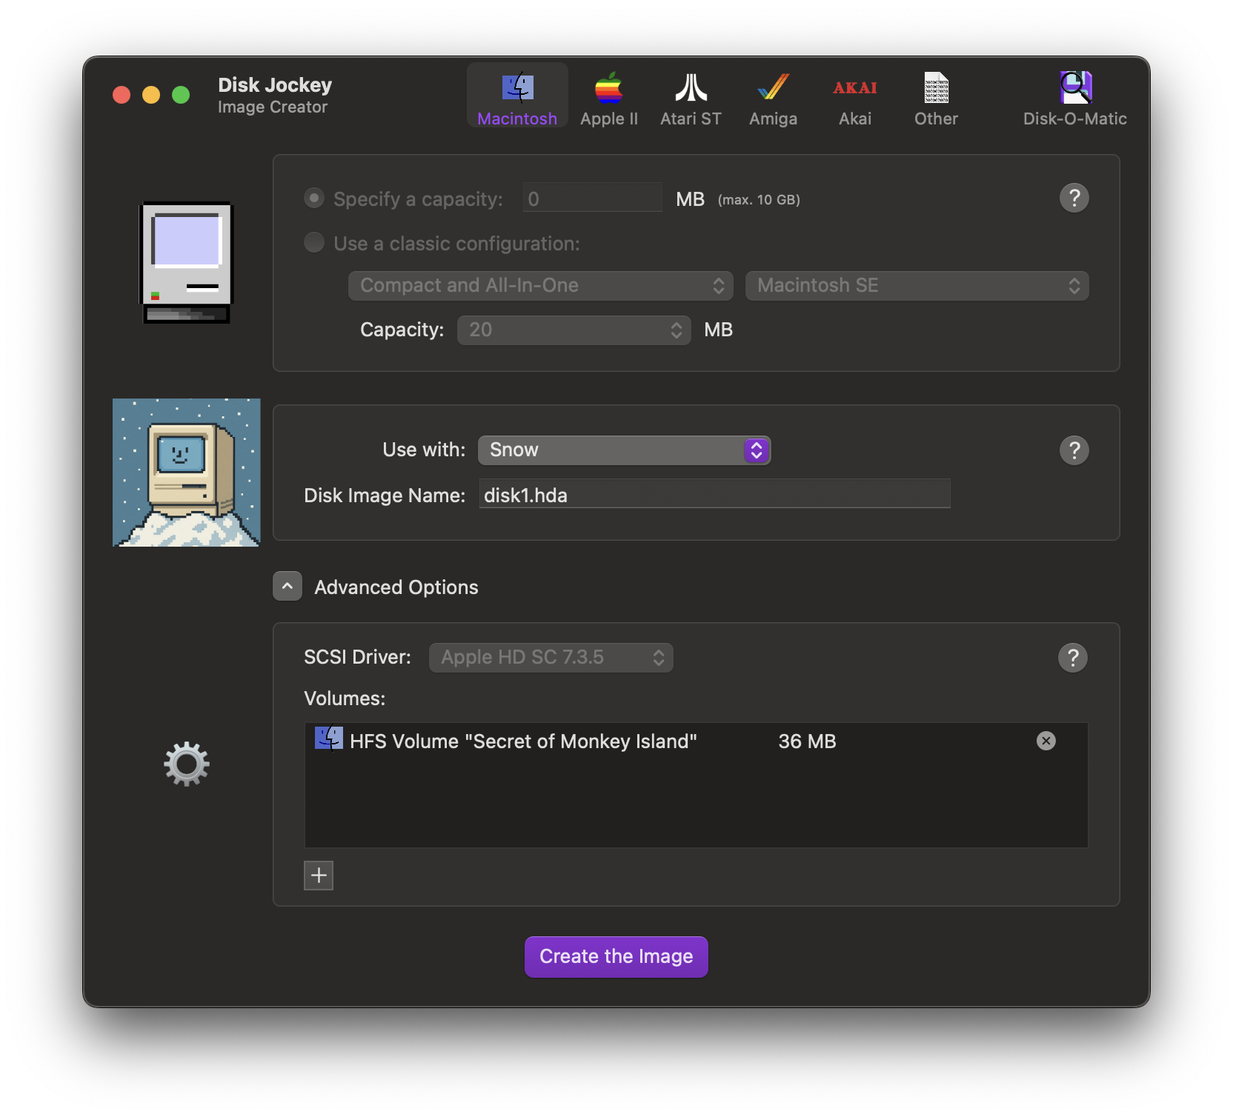Screen dimensions: 1233x1117
Task: Enable Use a classic configuration option
Action: pyautogui.click(x=313, y=242)
